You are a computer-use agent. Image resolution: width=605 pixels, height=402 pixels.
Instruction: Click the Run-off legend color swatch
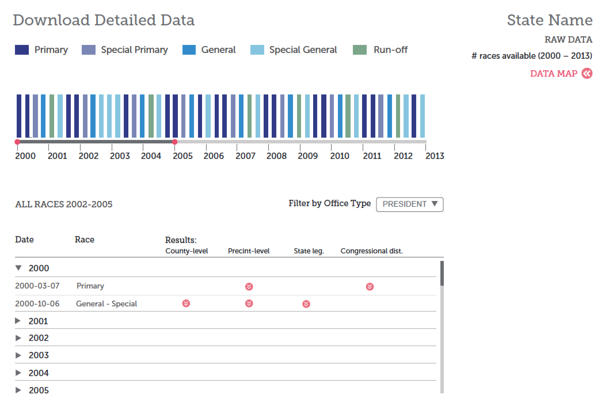(360, 50)
